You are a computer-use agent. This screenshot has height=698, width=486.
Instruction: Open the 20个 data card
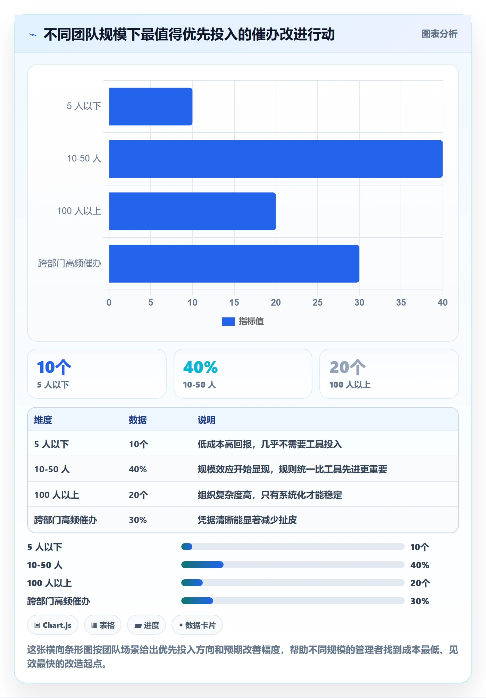[389, 374]
